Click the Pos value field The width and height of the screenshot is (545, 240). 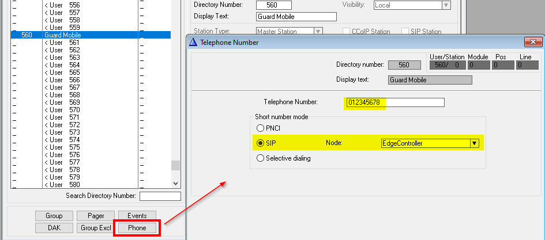[503, 65]
